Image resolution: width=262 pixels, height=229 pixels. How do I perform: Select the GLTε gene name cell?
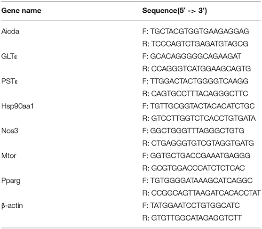[9, 57]
